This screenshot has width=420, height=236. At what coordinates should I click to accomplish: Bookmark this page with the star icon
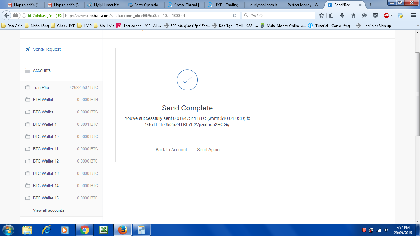coord(322,15)
